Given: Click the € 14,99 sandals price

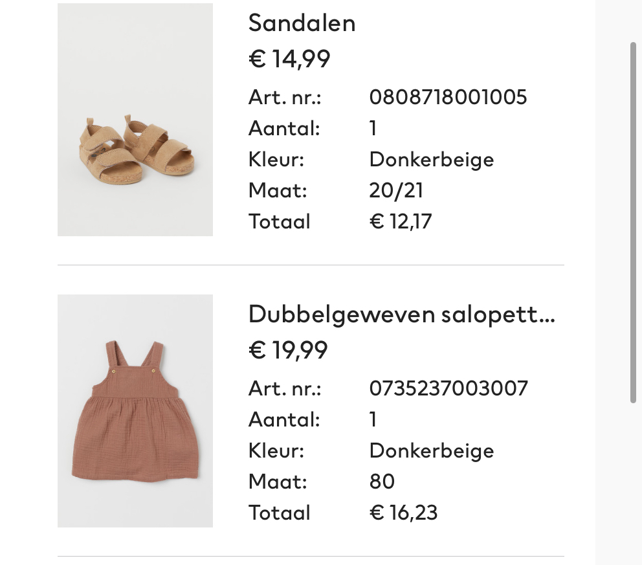Looking at the screenshot, I should (289, 59).
